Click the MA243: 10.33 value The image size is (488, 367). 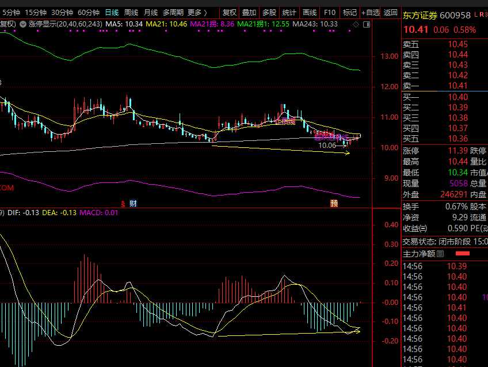click(x=315, y=24)
